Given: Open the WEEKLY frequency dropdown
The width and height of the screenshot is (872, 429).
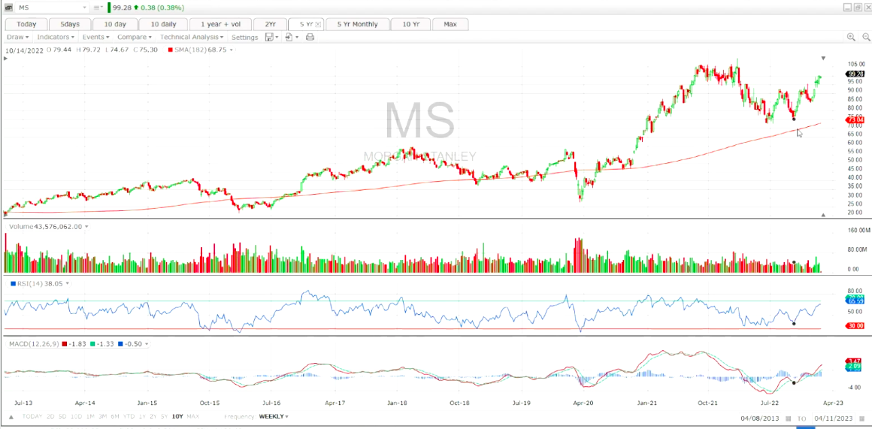Looking at the screenshot, I should click(x=274, y=416).
